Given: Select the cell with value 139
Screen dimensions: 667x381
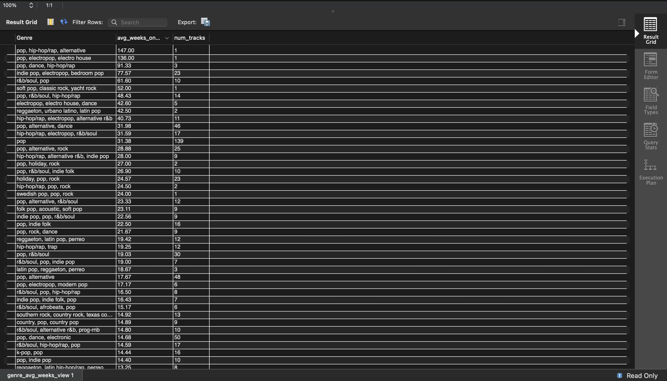Looking at the screenshot, I should tap(179, 141).
